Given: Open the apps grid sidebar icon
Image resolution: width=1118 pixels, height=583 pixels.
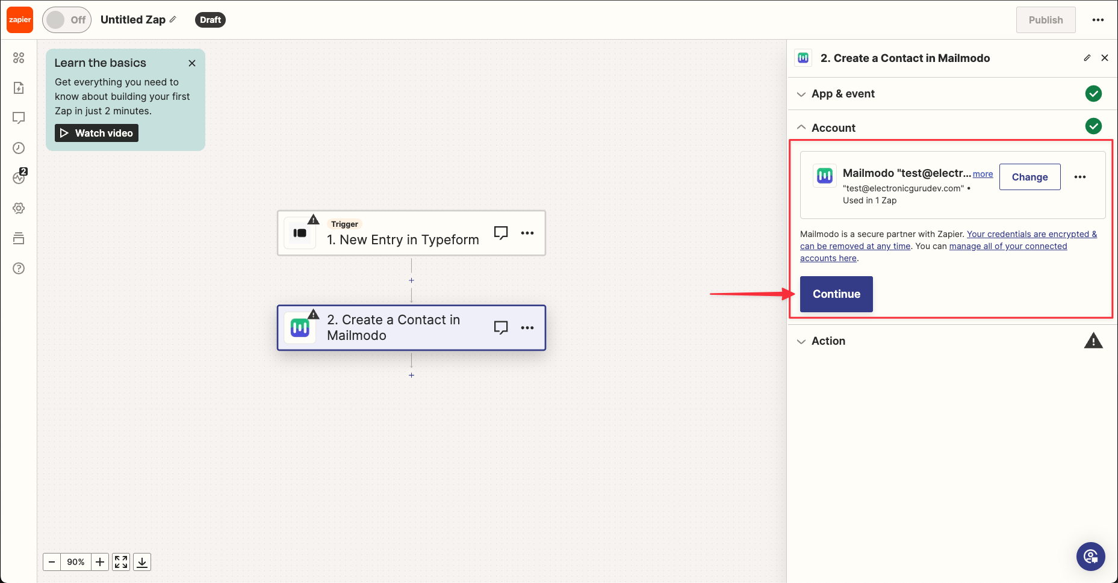Looking at the screenshot, I should pos(19,58).
